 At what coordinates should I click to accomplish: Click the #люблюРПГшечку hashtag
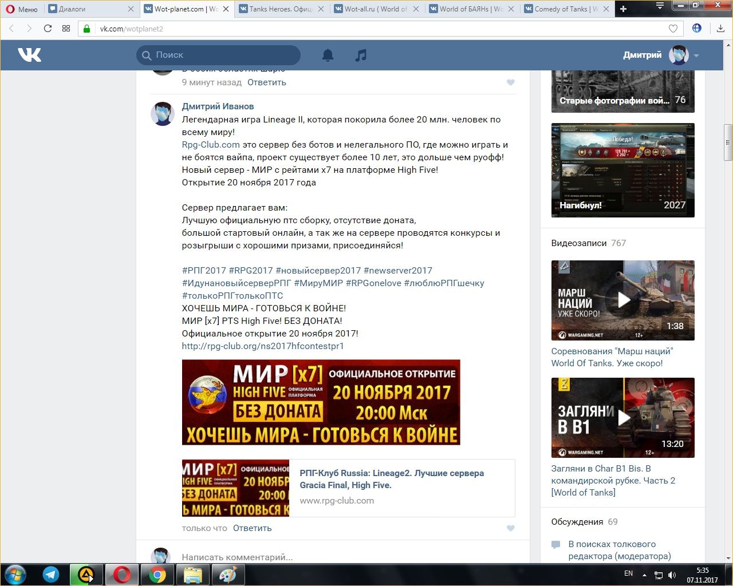tap(444, 283)
